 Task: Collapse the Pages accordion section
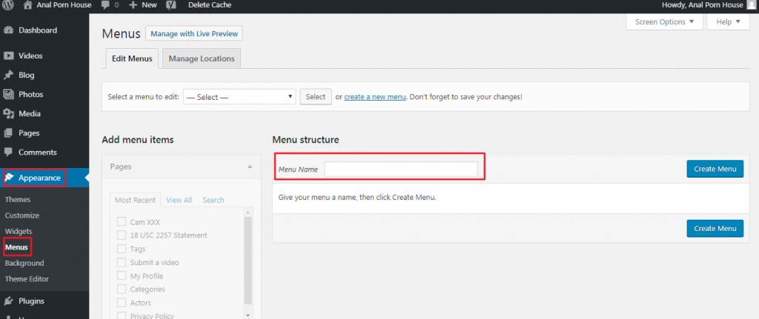(x=250, y=167)
